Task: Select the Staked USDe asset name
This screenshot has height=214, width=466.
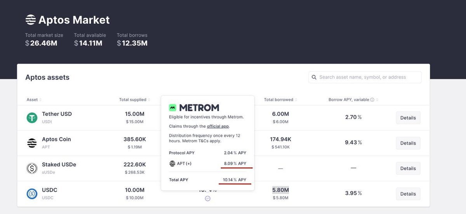Action: (59, 164)
